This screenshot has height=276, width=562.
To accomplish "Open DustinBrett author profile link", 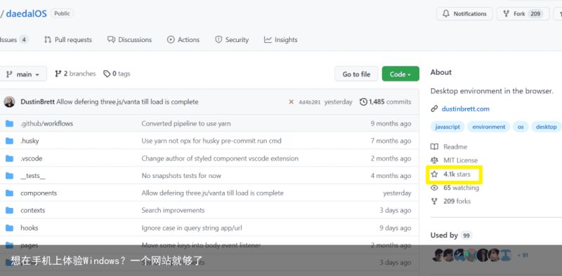I will [38, 102].
